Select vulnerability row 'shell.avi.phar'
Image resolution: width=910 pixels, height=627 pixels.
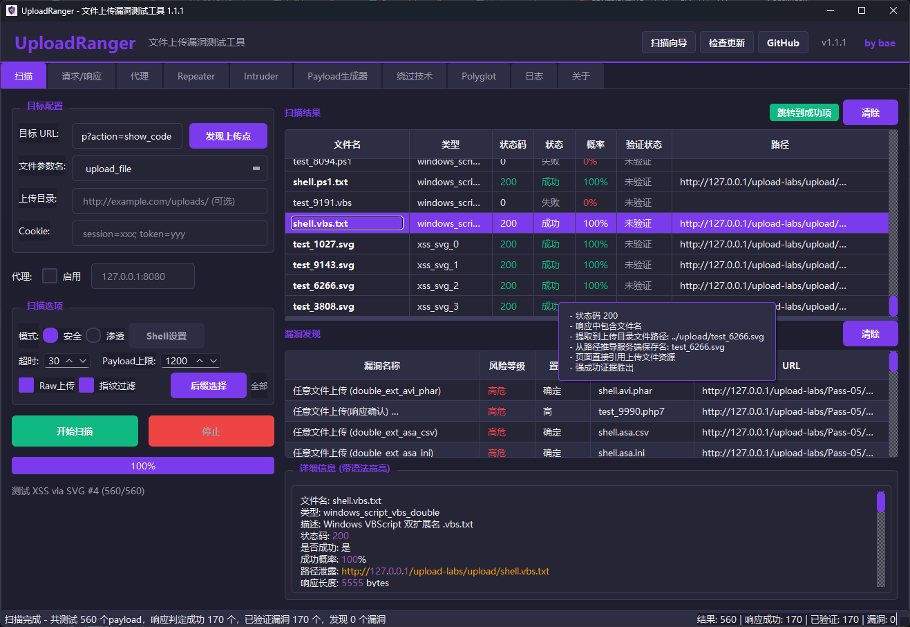[x=587, y=391]
